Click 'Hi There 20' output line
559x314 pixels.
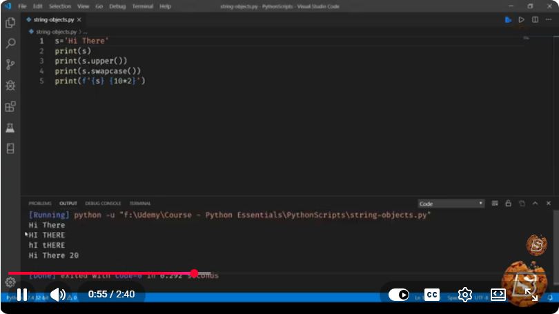click(x=53, y=255)
